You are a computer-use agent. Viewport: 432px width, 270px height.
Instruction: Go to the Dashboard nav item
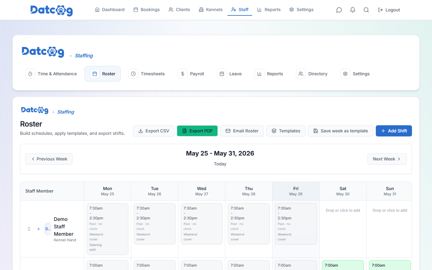pos(110,10)
